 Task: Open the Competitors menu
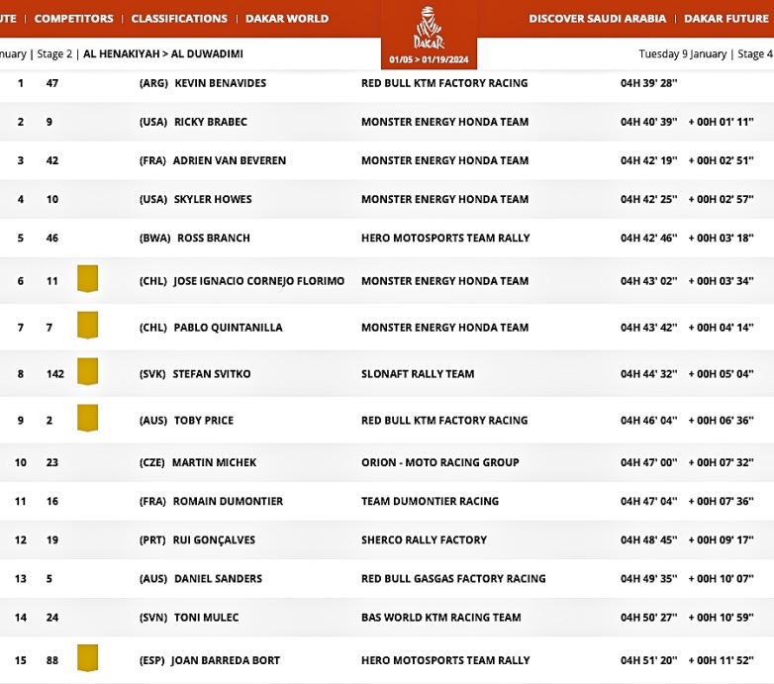click(73, 19)
